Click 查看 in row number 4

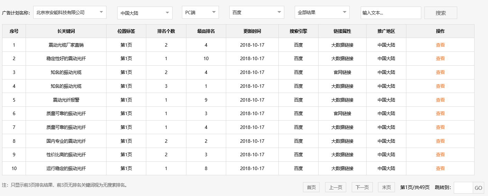coord(440,86)
